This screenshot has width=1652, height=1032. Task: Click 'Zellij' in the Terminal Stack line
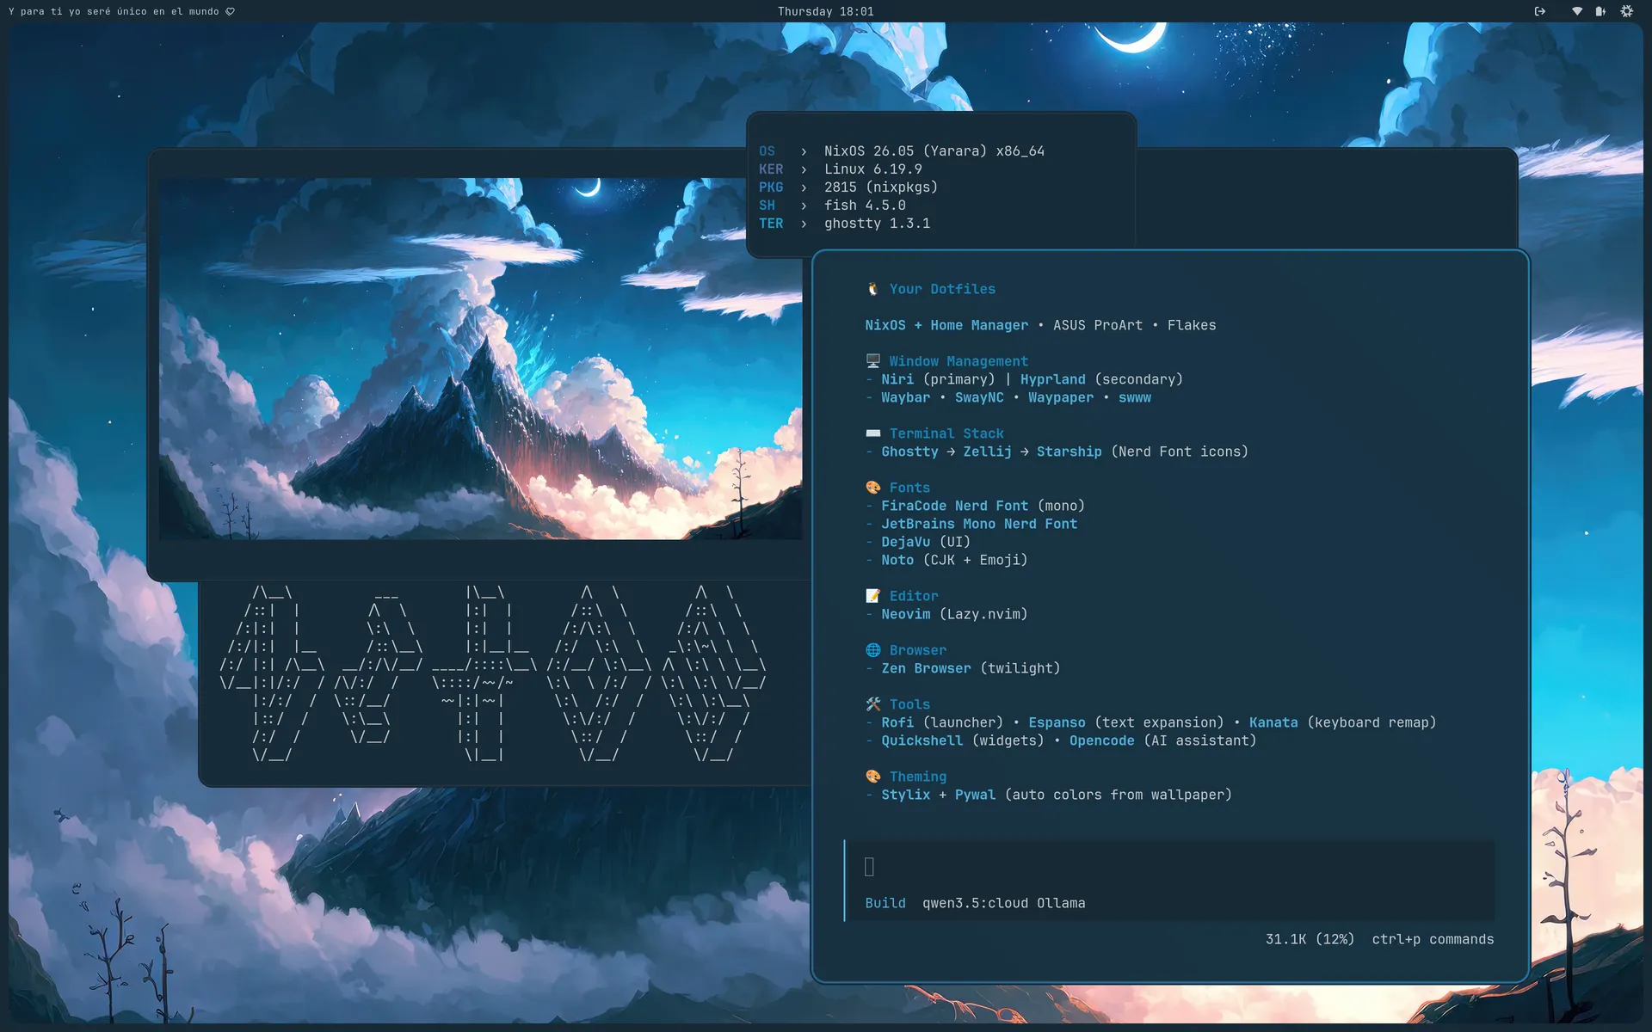tap(987, 451)
